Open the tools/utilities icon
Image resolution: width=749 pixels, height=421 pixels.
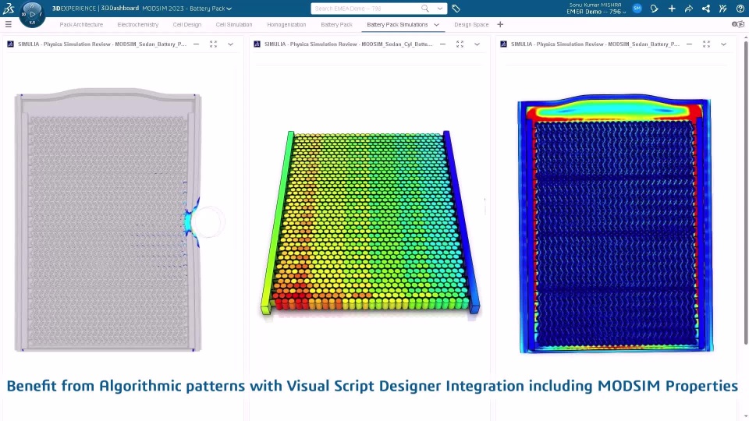click(x=722, y=8)
